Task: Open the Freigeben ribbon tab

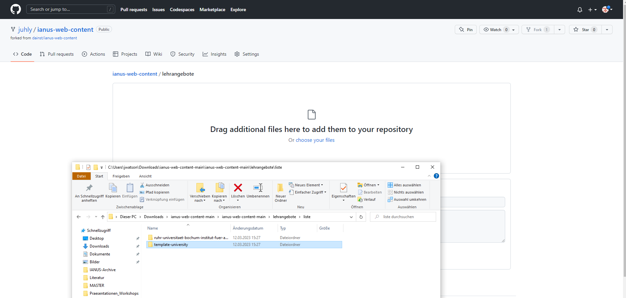Action: (x=121, y=176)
